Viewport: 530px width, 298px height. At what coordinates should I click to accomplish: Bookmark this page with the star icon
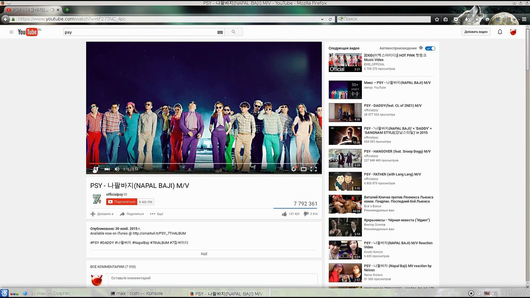coord(437,19)
